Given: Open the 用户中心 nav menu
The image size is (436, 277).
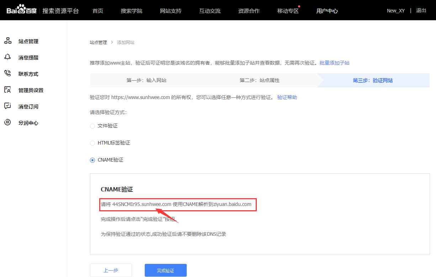Looking at the screenshot, I should 327,11.
